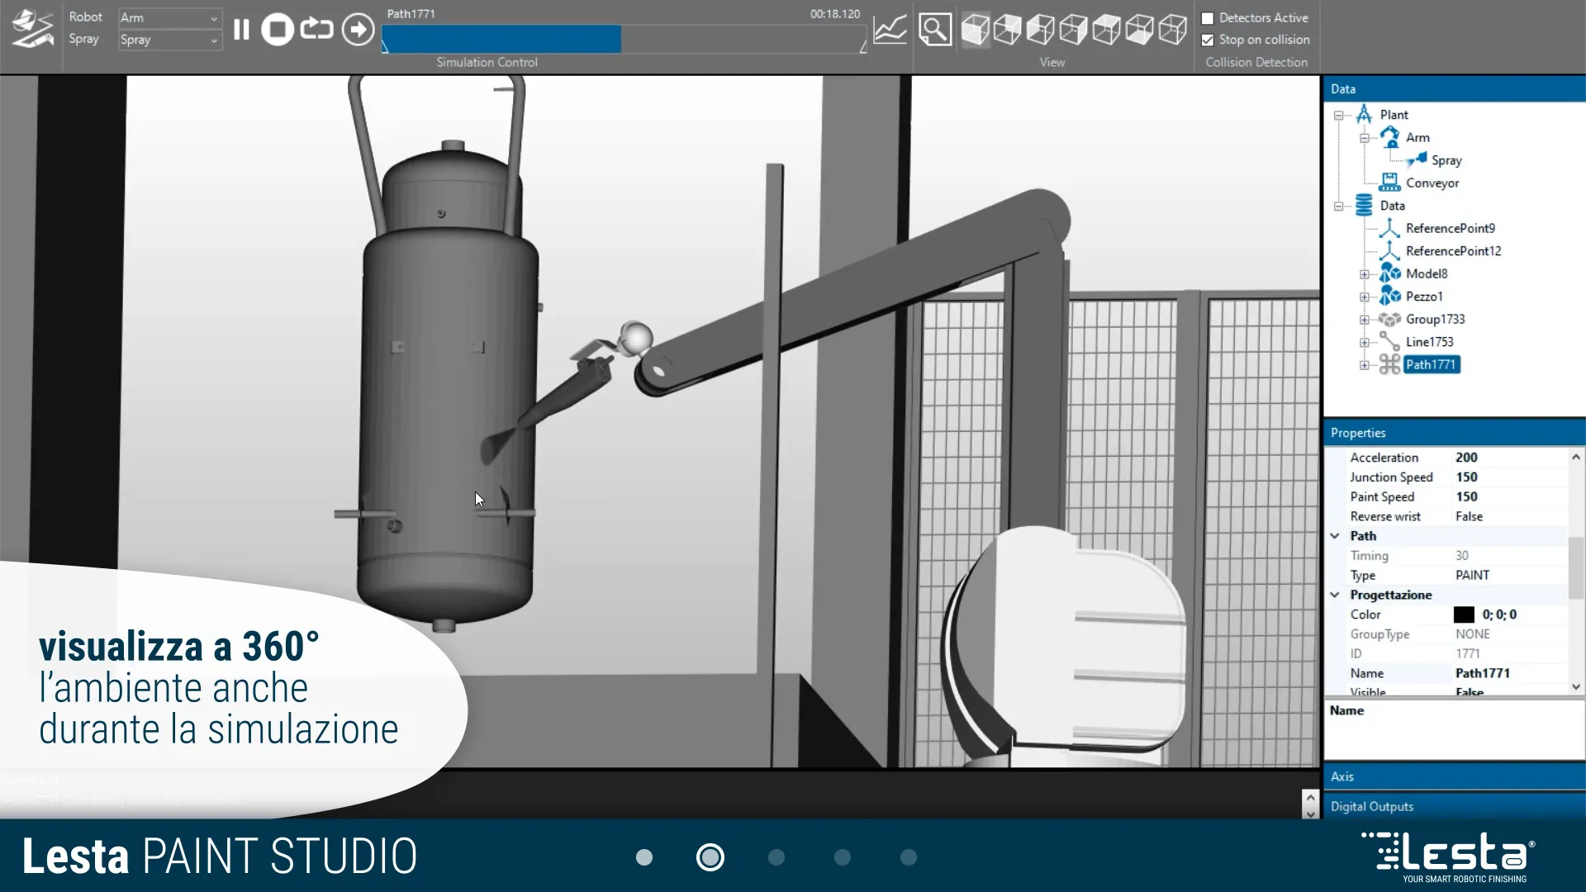Click the Path1771 path icon

tap(1390, 364)
